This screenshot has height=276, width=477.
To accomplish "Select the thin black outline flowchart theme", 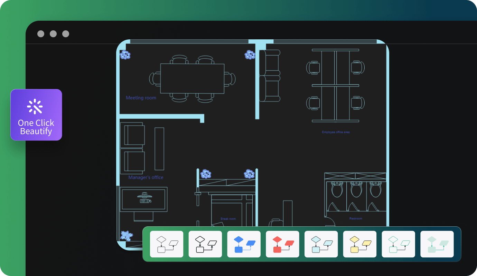I will click(167, 244).
